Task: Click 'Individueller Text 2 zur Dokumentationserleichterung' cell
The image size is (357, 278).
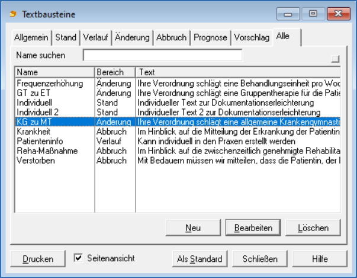Action: tap(229, 113)
